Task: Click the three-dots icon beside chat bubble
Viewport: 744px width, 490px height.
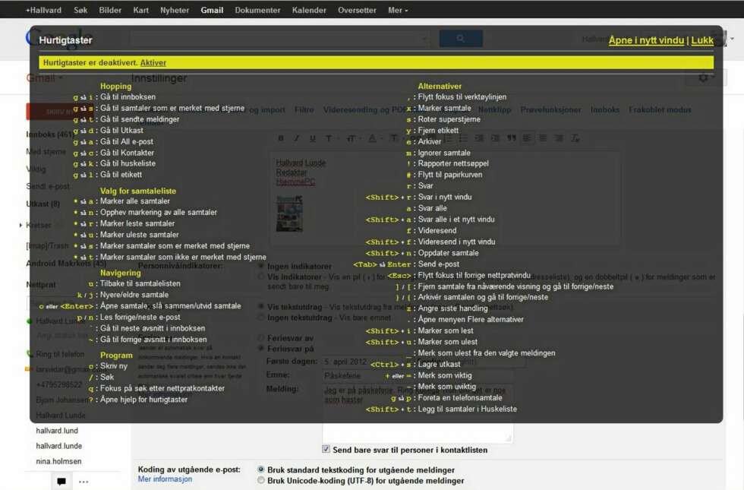Action: pyautogui.click(x=84, y=482)
